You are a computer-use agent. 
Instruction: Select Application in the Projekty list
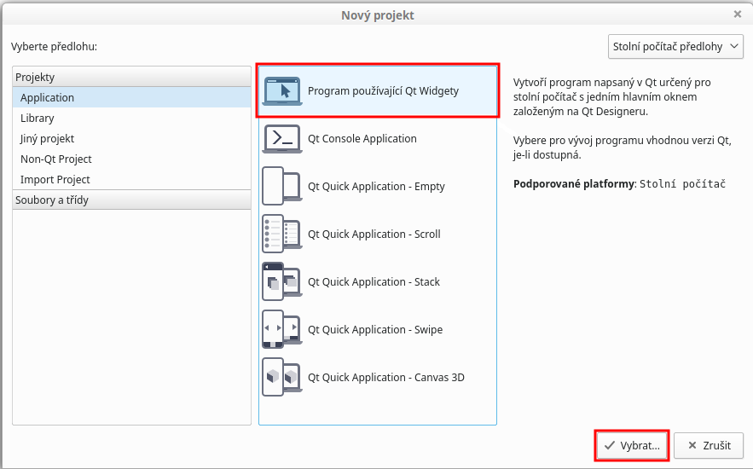point(48,97)
